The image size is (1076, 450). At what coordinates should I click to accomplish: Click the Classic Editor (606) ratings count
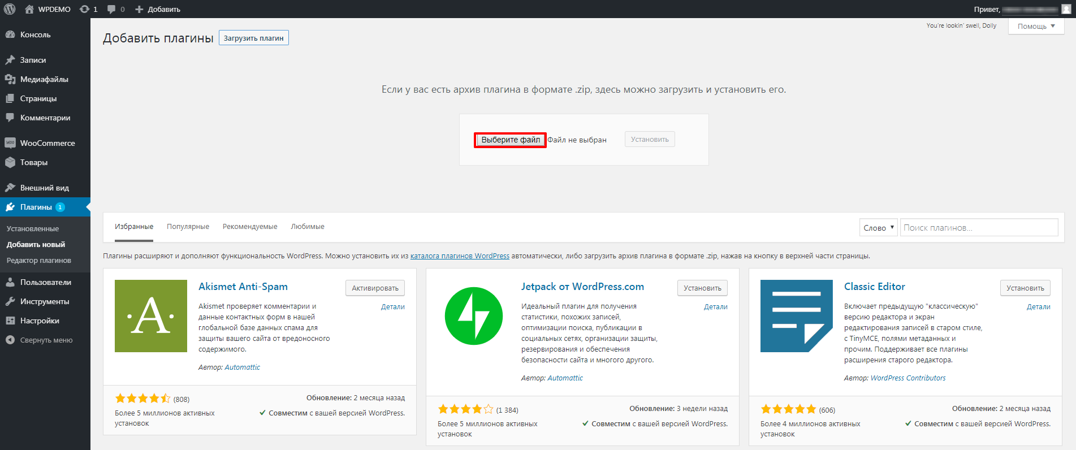(x=827, y=410)
